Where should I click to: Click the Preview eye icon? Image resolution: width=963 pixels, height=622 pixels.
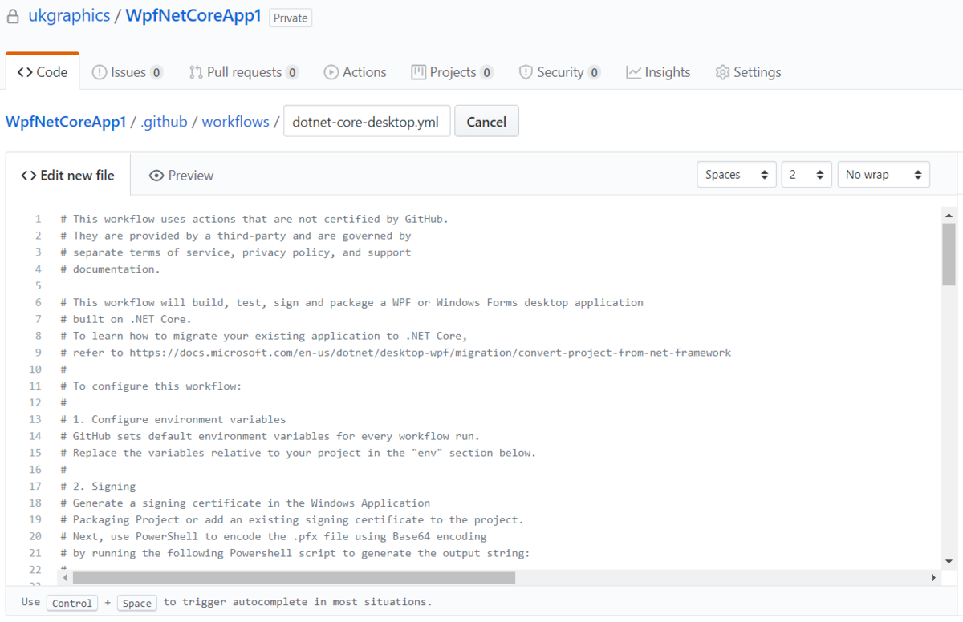[156, 175]
